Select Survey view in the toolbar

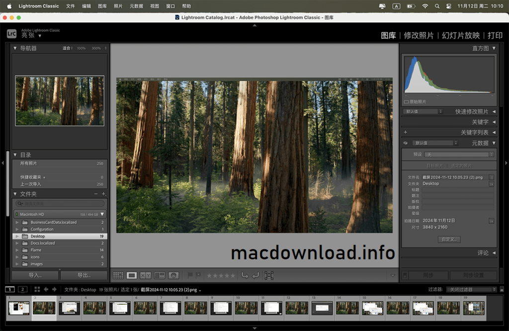[159, 275]
